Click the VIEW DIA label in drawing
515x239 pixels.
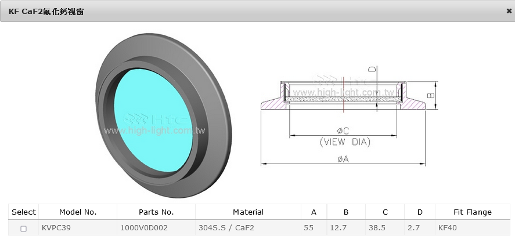pyautogui.click(x=345, y=142)
